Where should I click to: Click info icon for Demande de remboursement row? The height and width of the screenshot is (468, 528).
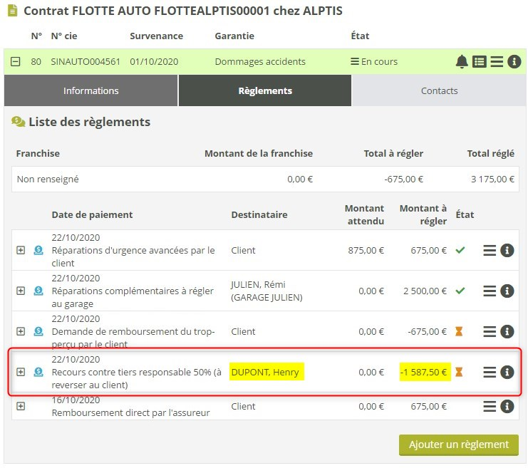(x=507, y=332)
